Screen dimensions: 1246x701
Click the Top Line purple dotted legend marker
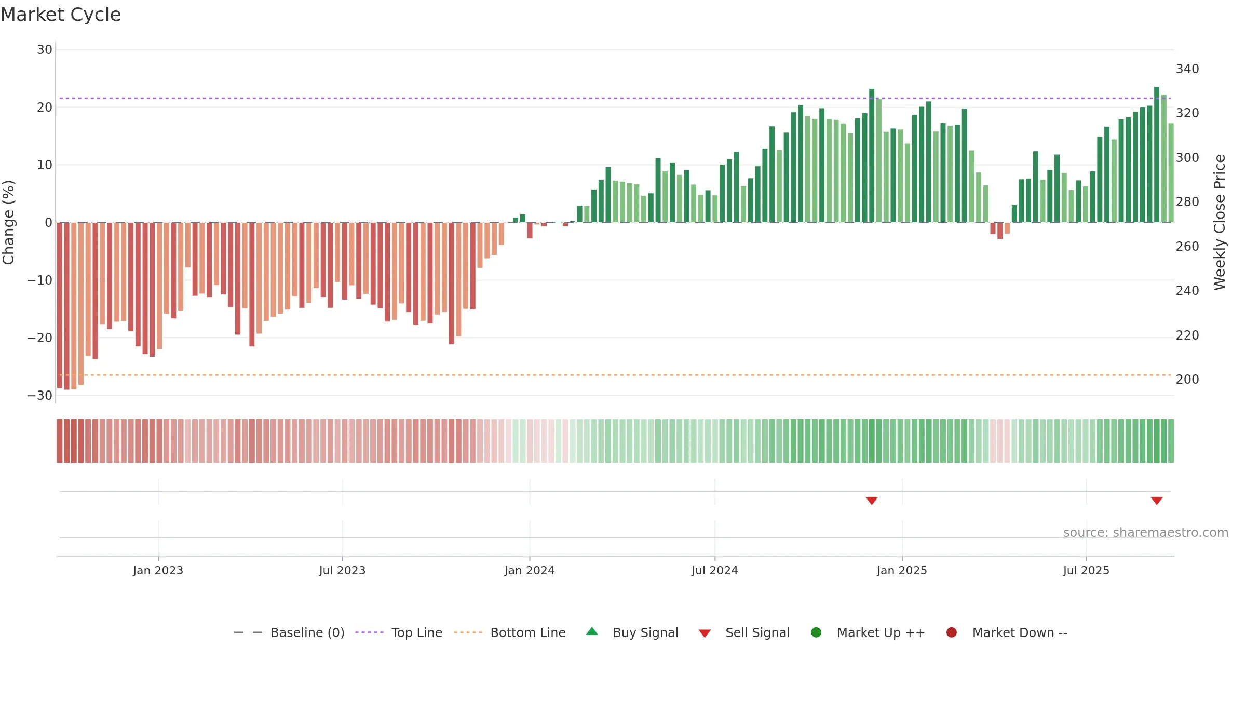(x=369, y=632)
